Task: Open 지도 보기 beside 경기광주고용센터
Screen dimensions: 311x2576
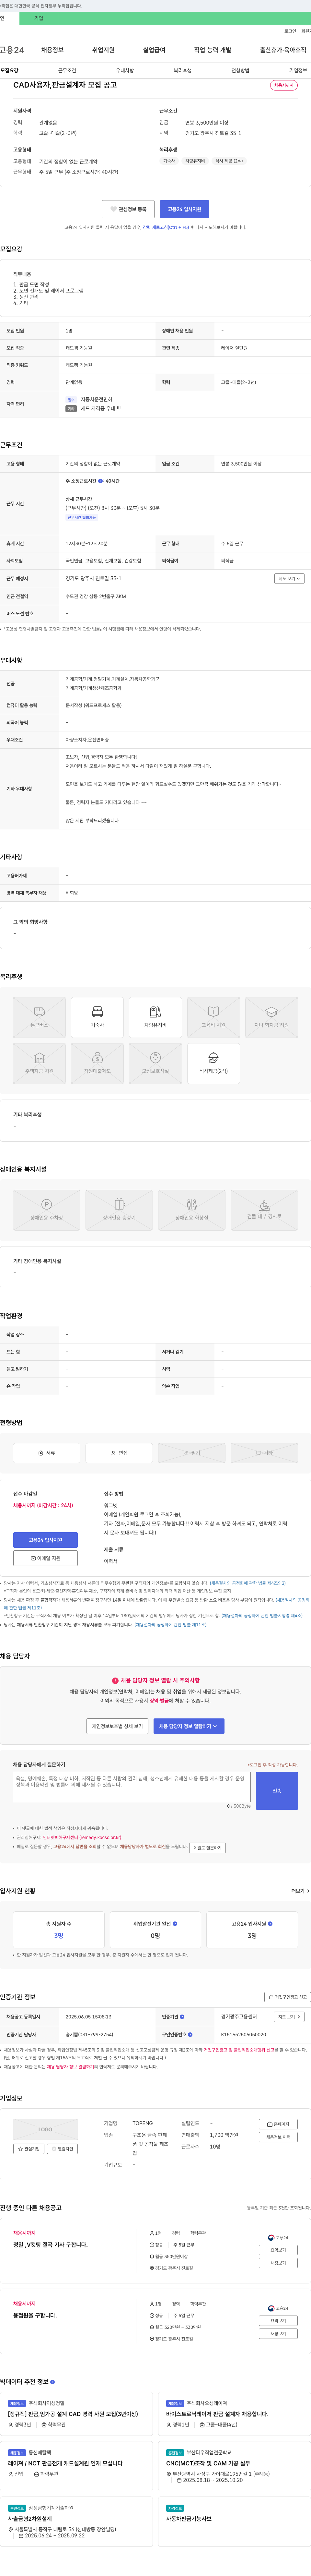Action: pyautogui.click(x=289, y=2017)
